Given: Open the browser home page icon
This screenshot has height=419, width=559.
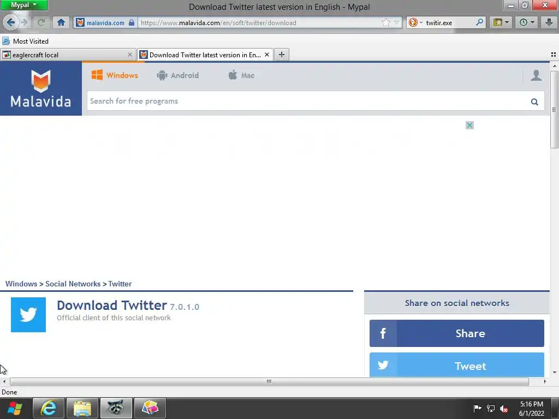Looking at the screenshot, I should (61, 23).
